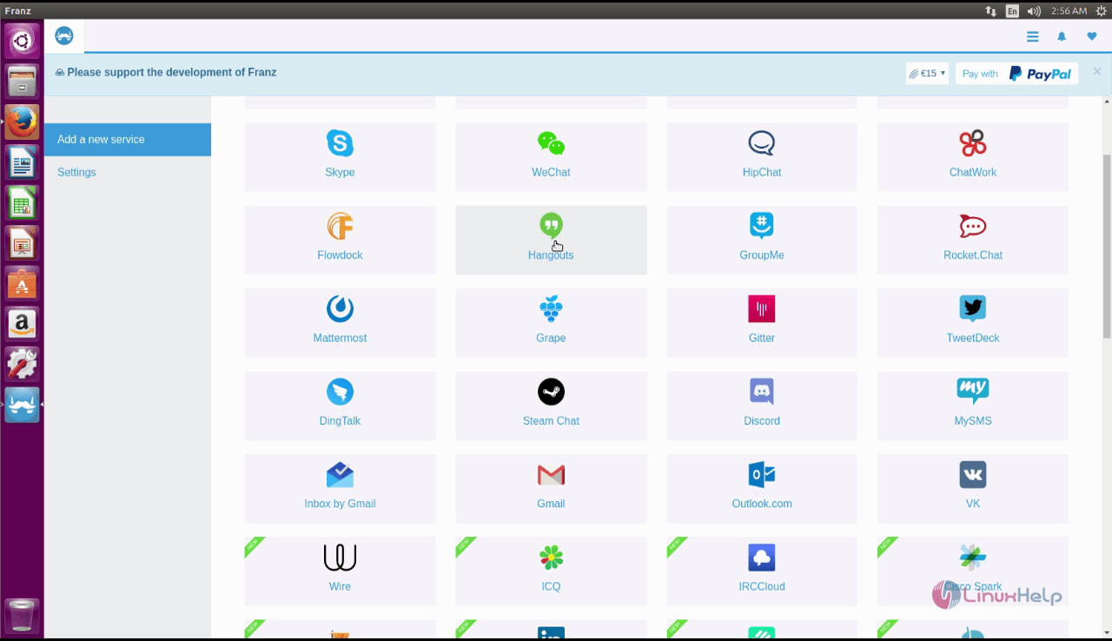The height and width of the screenshot is (641, 1112).
Task: Add the Inbox by Gmail service
Action: pyautogui.click(x=340, y=488)
